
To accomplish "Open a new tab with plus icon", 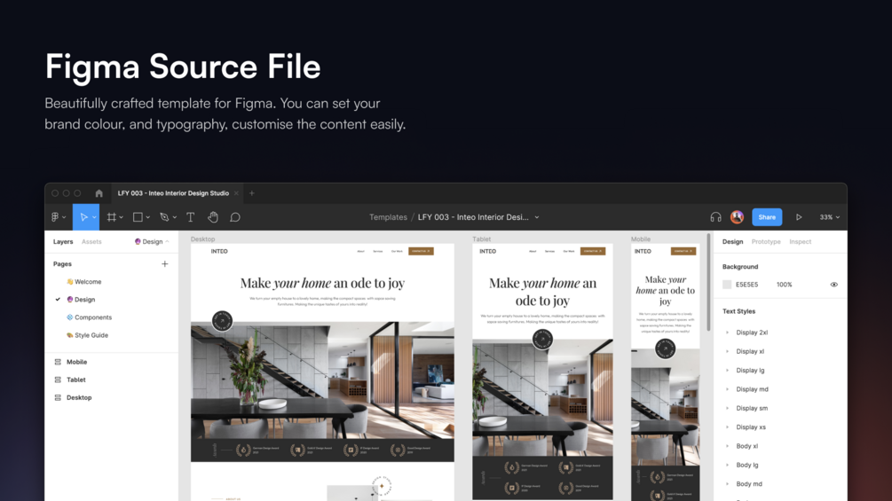I will click(251, 193).
